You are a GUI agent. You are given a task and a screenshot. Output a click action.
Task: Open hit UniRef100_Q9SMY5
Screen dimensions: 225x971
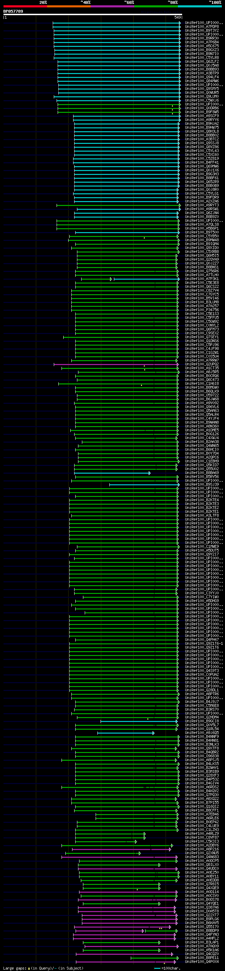tap(202, 89)
